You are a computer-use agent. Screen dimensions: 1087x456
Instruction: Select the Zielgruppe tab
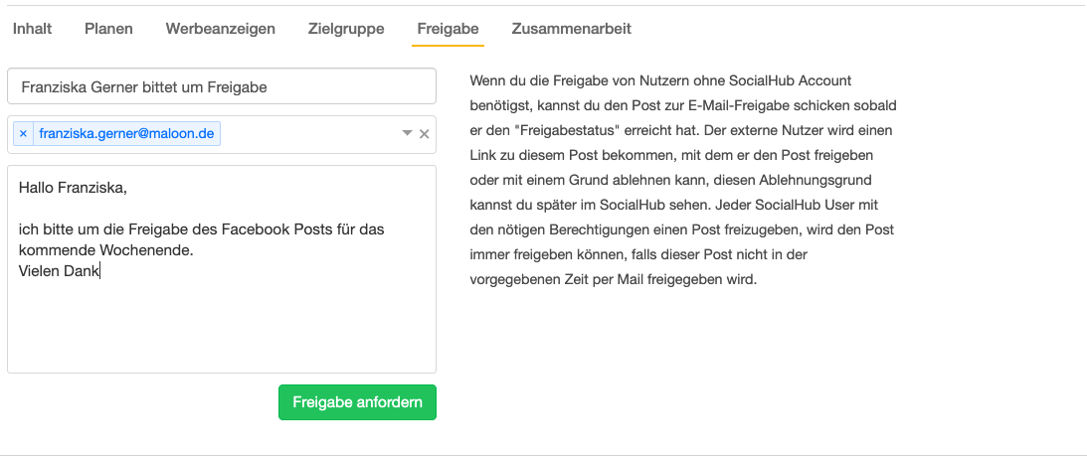(x=346, y=29)
